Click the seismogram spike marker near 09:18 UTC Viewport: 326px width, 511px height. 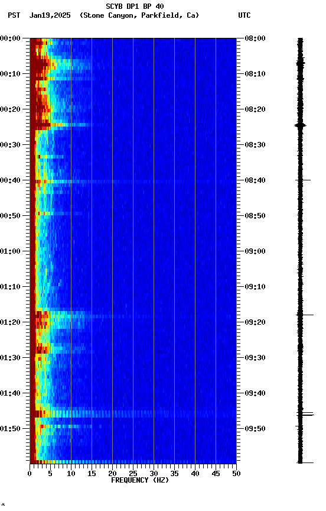(305, 315)
